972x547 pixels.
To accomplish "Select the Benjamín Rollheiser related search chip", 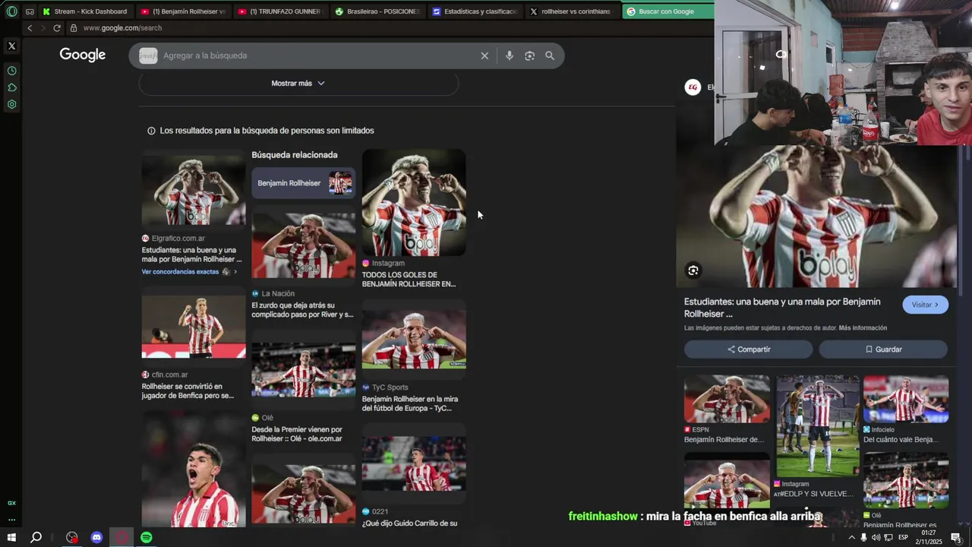I will [303, 183].
